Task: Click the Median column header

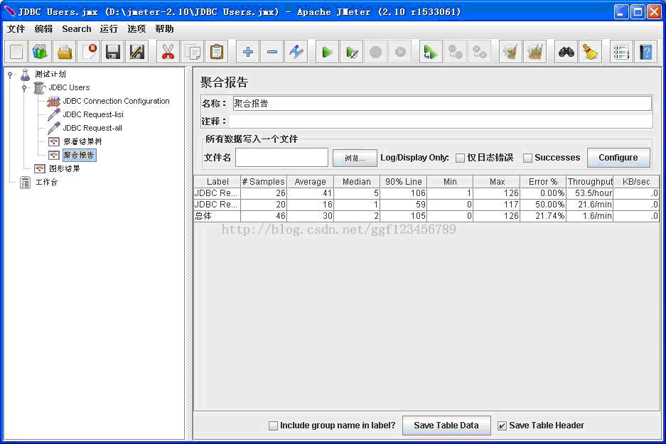Action: click(x=357, y=182)
